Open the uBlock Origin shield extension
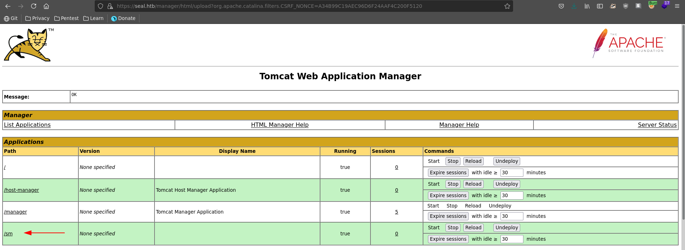 625,6
